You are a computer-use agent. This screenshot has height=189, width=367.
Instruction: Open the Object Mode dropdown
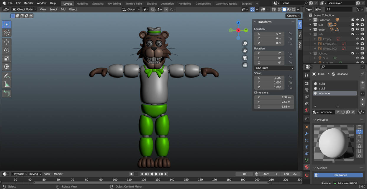tap(24, 9)
